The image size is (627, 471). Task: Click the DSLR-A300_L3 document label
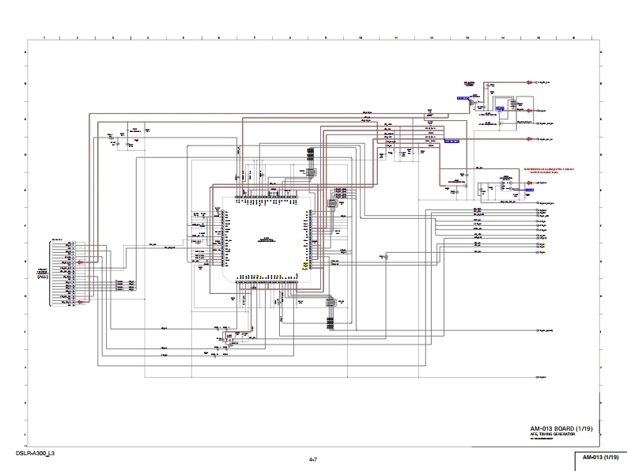pos(35,454)
